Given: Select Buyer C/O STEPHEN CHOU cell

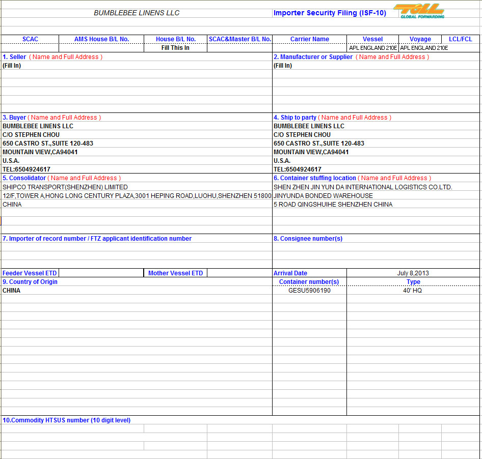Looking at the screenshot, I should click(x=137, y=134).
